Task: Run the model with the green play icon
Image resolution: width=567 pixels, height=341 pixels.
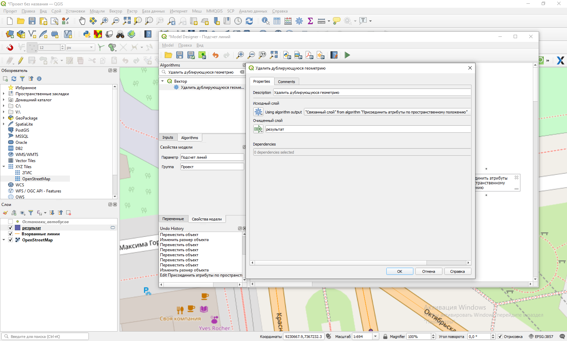Action: pos(347,55)
